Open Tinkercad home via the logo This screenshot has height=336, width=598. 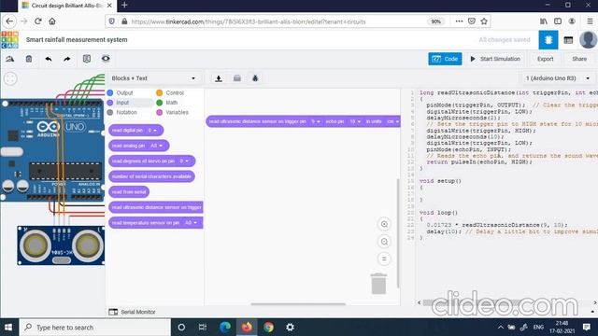click(x=9, y=39)
